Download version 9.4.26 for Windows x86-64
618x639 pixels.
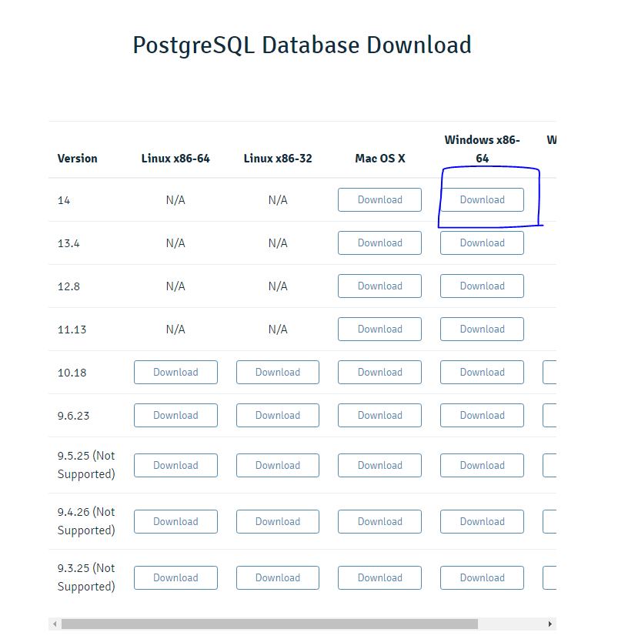(482, 522)
